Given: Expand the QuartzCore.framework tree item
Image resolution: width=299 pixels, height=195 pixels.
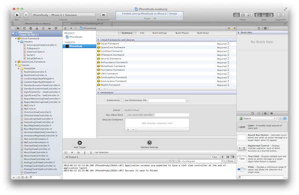Looking at the screenshot, I should pos(16,62).
